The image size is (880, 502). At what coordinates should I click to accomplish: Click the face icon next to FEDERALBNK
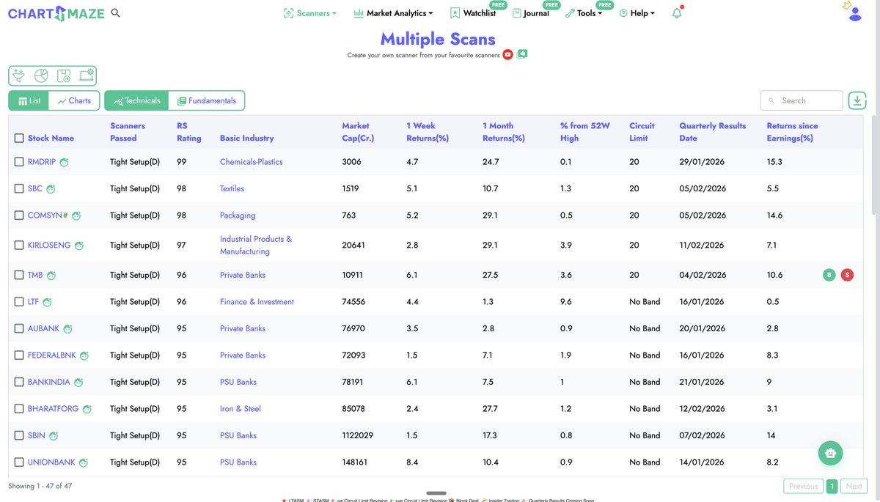[x=84, y=355]
